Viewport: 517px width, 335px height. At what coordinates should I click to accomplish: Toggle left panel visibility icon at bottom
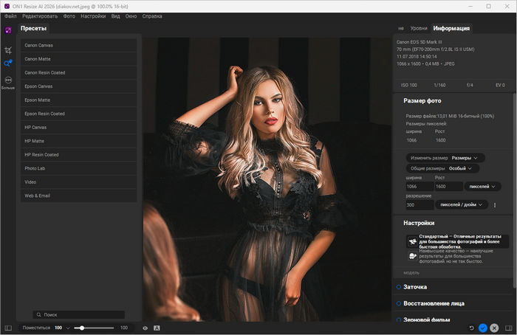[x=7, y=328]
